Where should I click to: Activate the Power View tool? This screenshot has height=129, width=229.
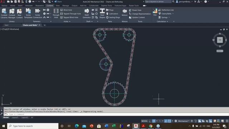[135, 10]
